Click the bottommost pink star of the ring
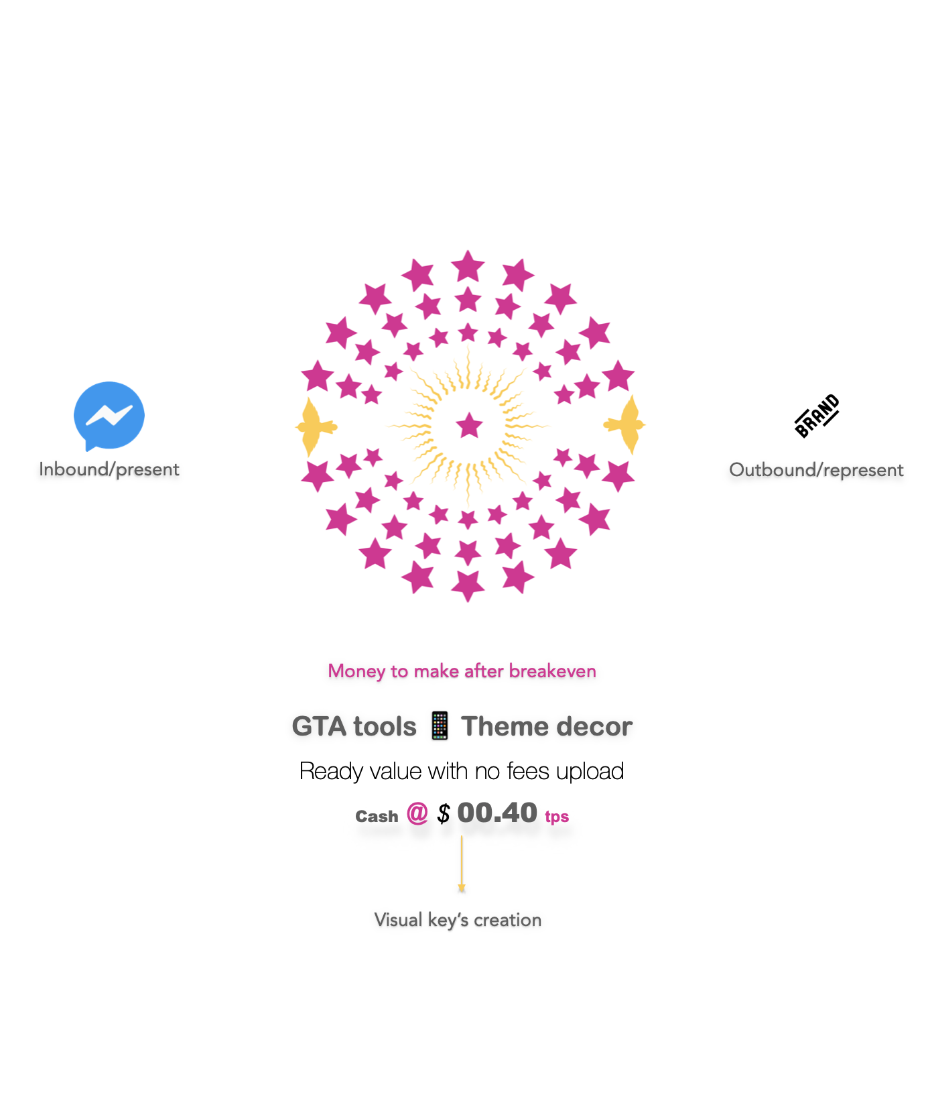The image size is (926, 1105). pos(468,585)
